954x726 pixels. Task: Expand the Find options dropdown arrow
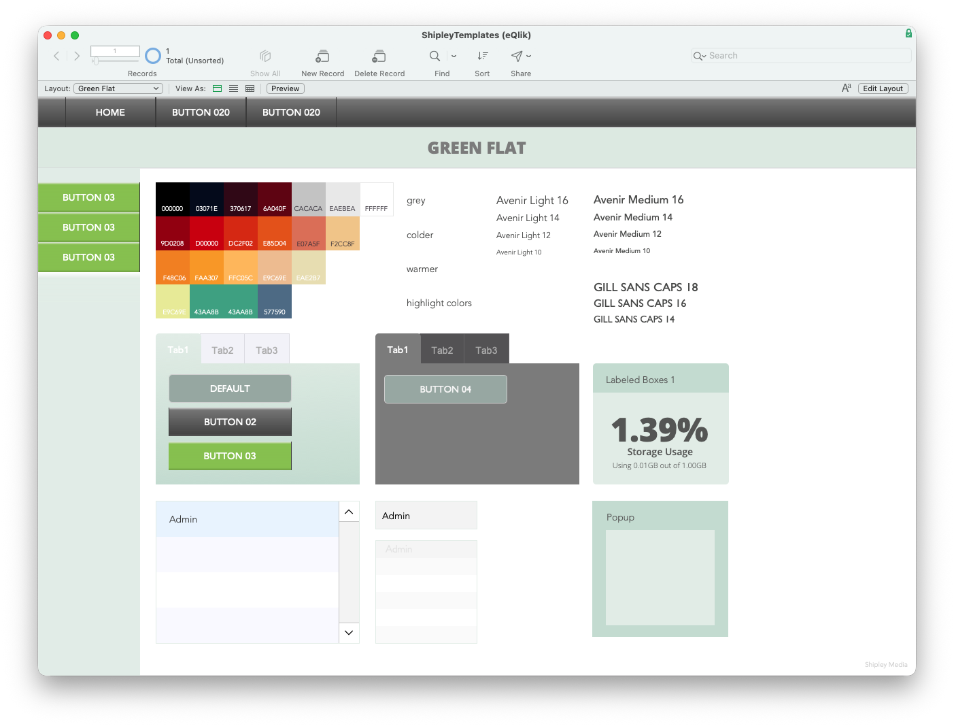[x=454, y=56]
